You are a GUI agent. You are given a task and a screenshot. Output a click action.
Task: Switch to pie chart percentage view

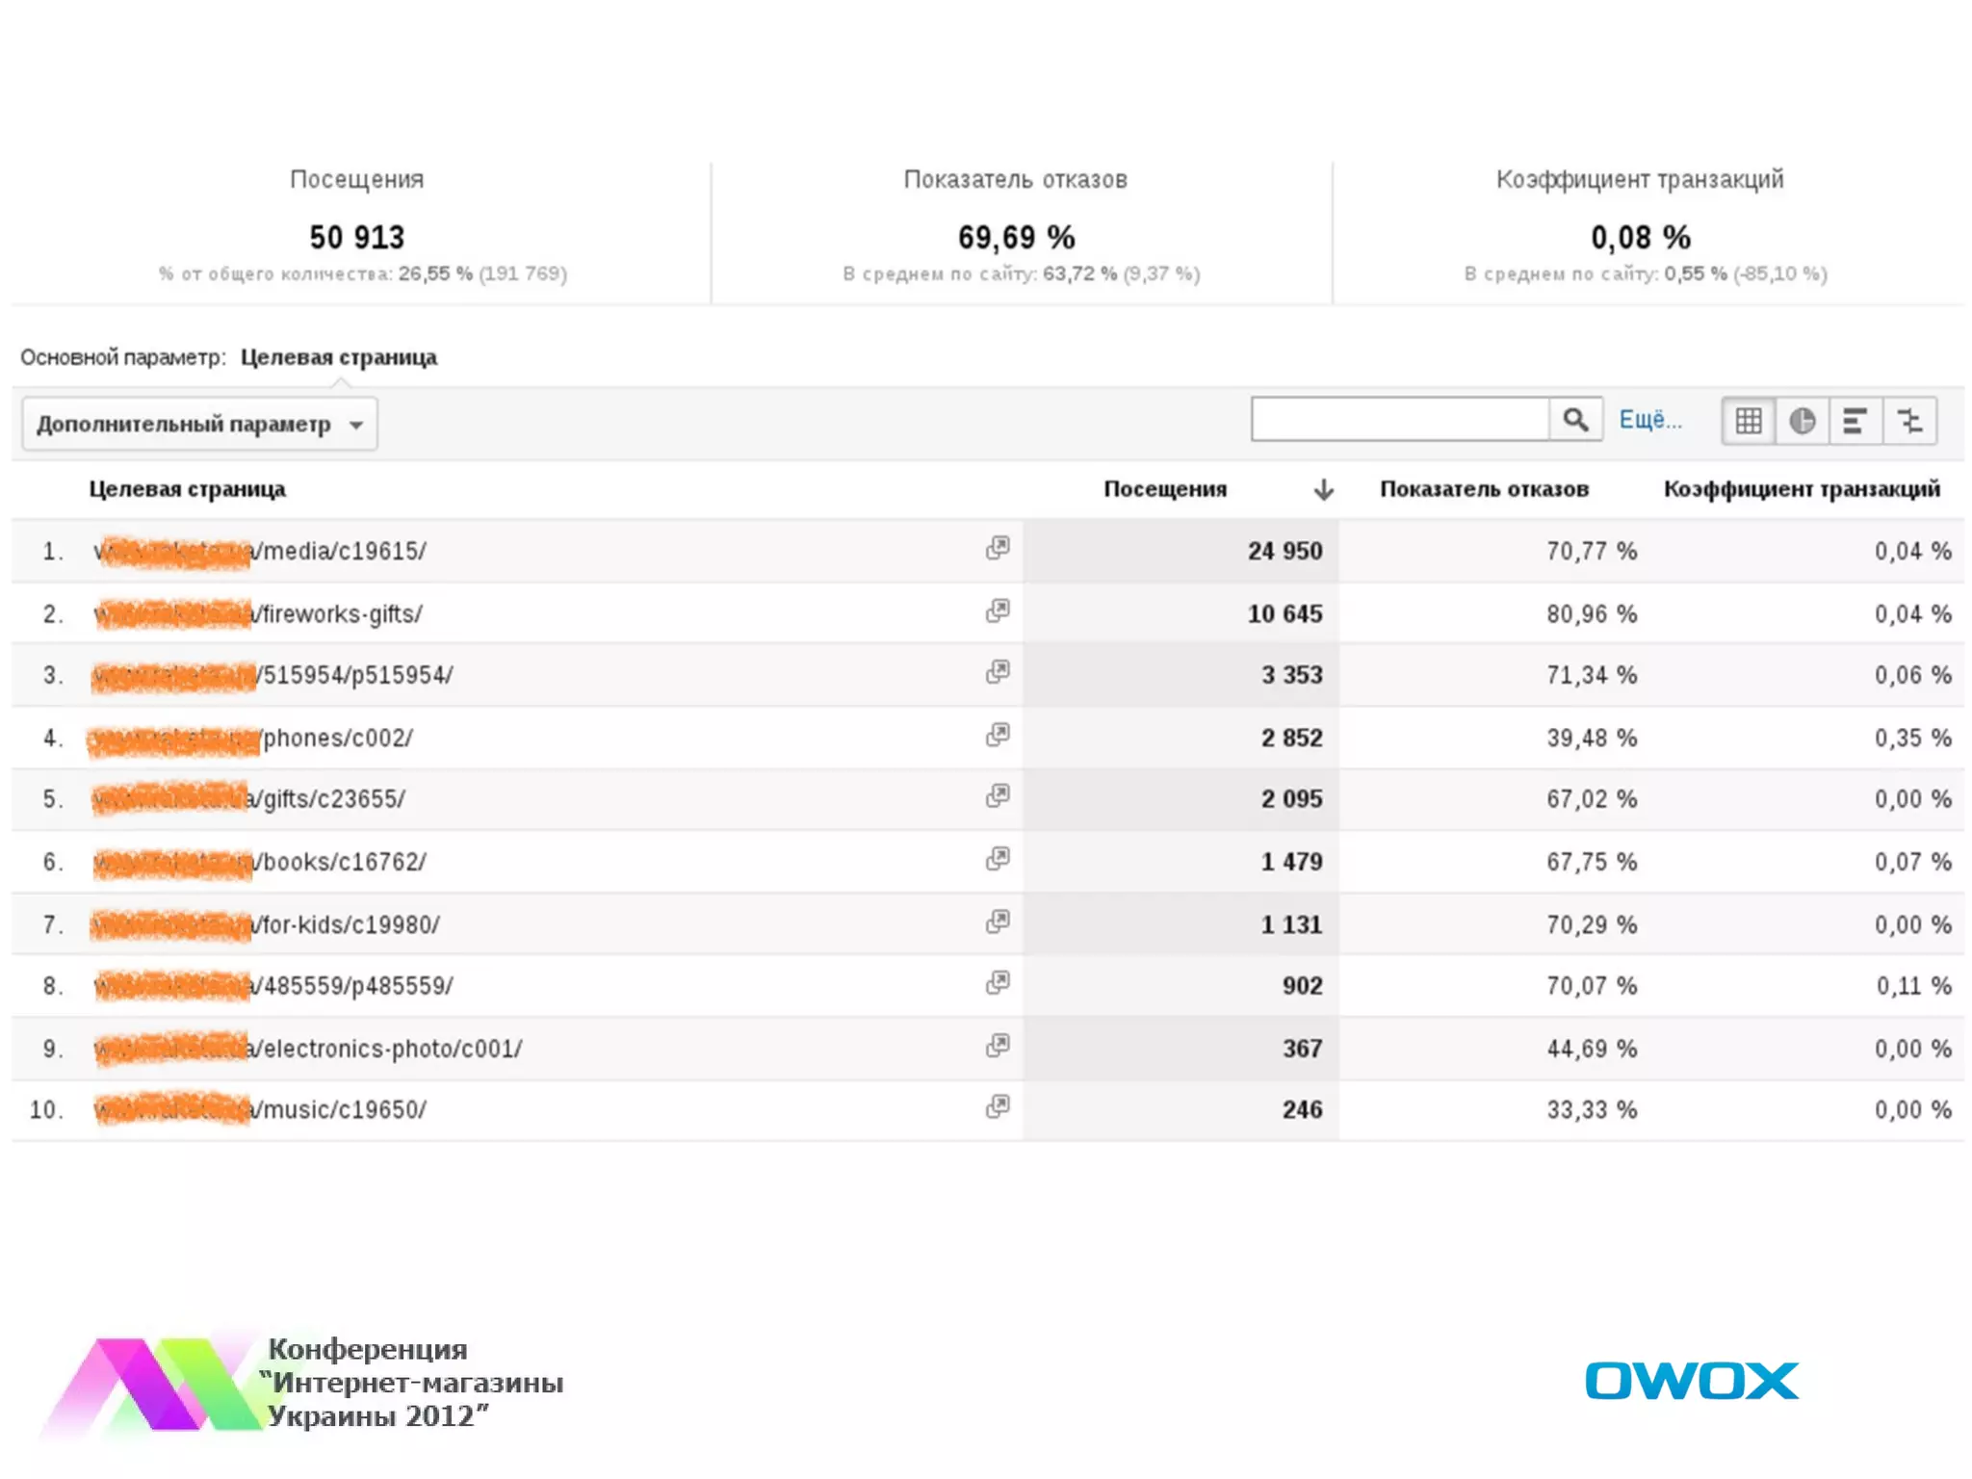click(1802, 422)
